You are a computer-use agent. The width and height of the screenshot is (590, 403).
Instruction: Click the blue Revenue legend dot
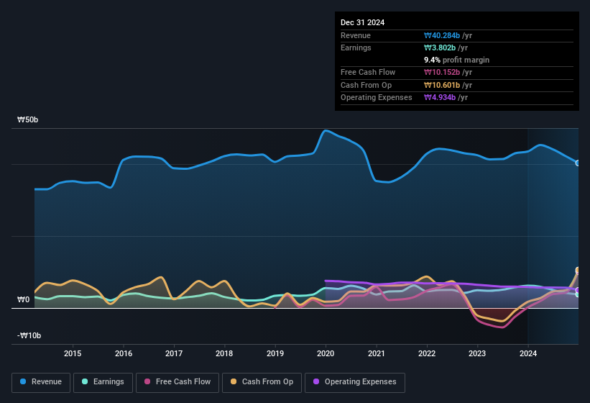coord(23,381)
